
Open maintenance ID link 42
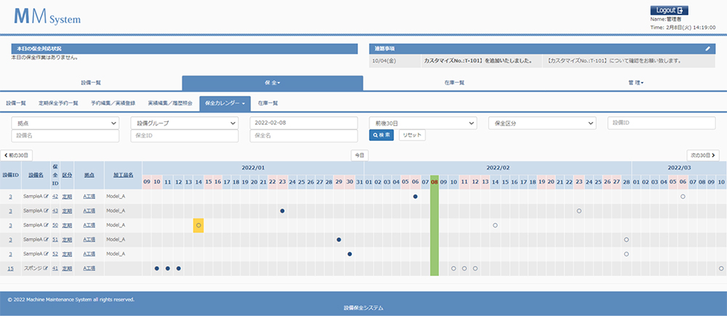pos(55,197)
